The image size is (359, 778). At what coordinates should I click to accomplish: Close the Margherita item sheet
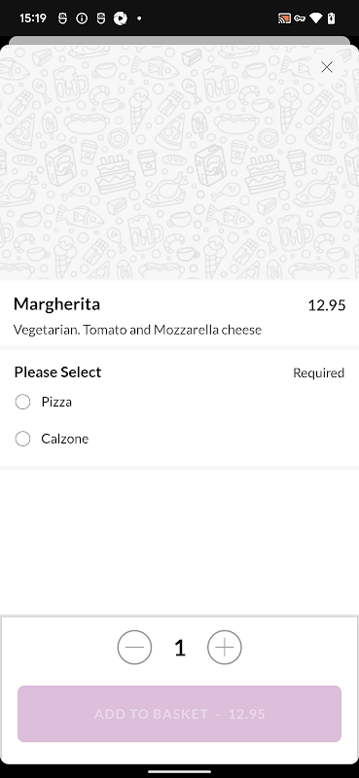tap(327, 67)
